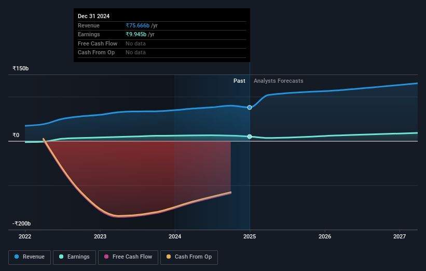The width and height of the screenshot is (426, 271).
Task: Click the ₹150b y-axis label
Action: [21, 68]
